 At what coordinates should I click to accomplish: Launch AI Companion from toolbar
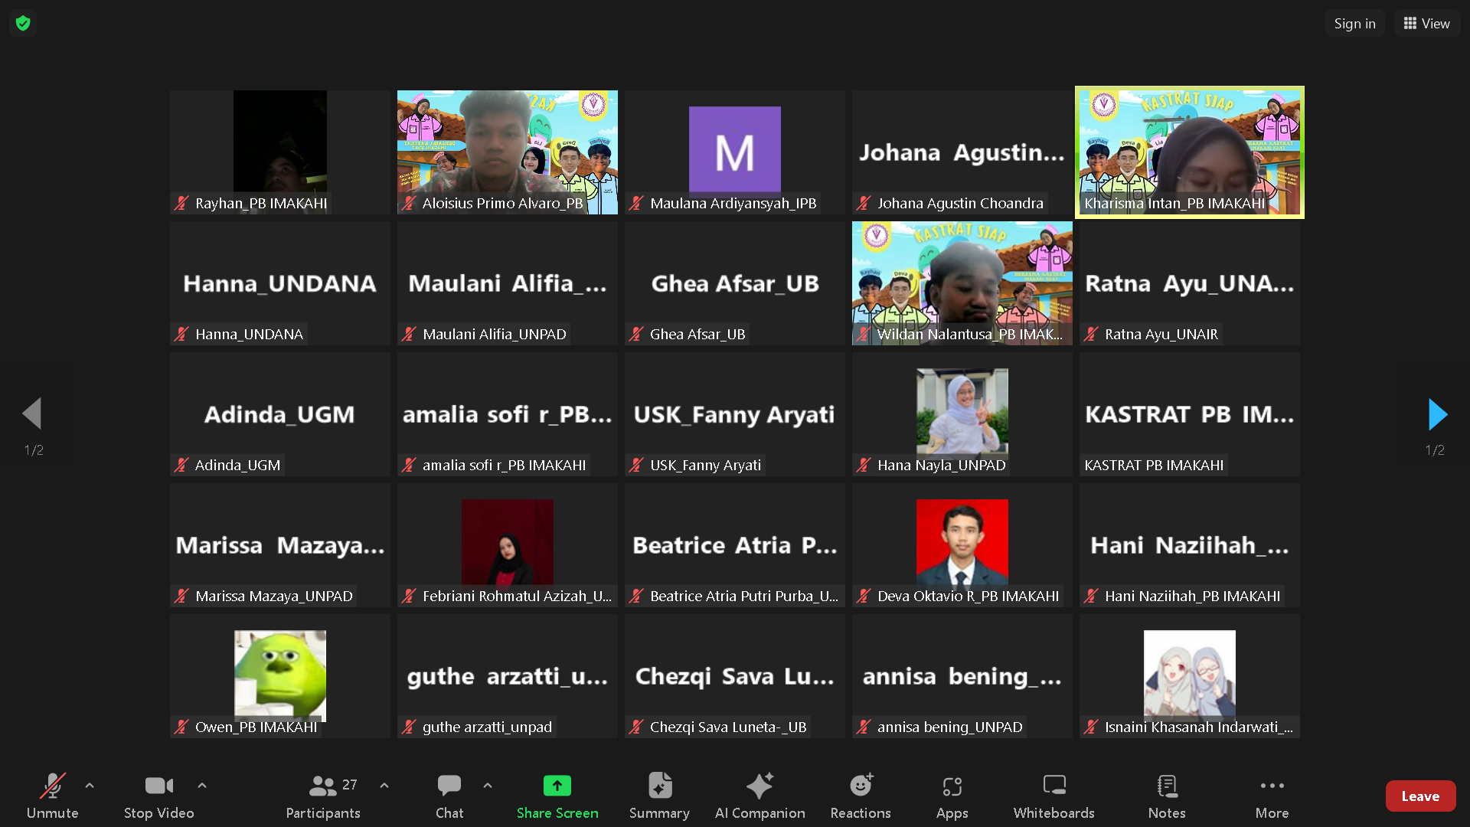[x=759, y=786]
